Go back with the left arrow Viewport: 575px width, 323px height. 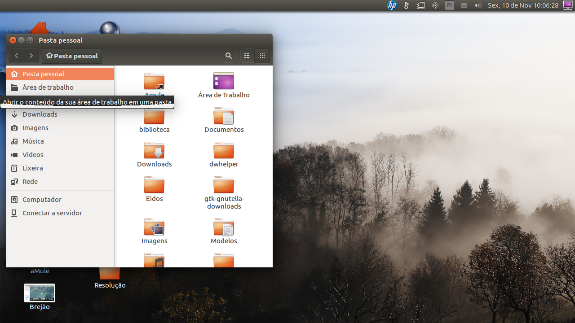(17, 56)
